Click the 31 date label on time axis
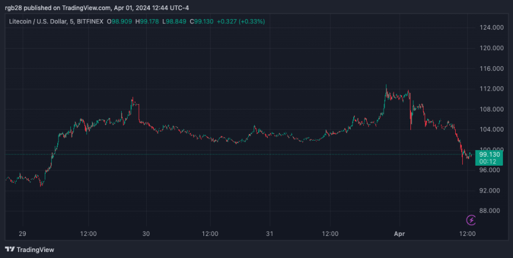The width and height of the screenshot is (513, 258). click(269, 233)
